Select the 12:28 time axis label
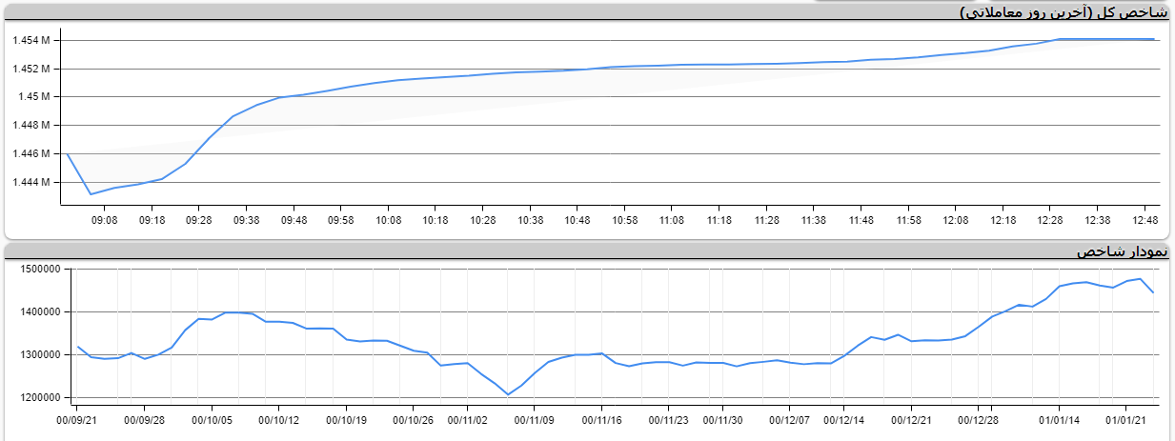Image resolution: width=1175 pixels, height=441 pixels. [1050, 220]
